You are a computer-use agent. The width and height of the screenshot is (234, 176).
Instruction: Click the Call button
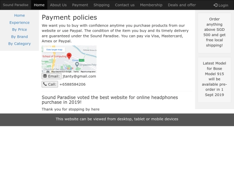click(50, 84)
